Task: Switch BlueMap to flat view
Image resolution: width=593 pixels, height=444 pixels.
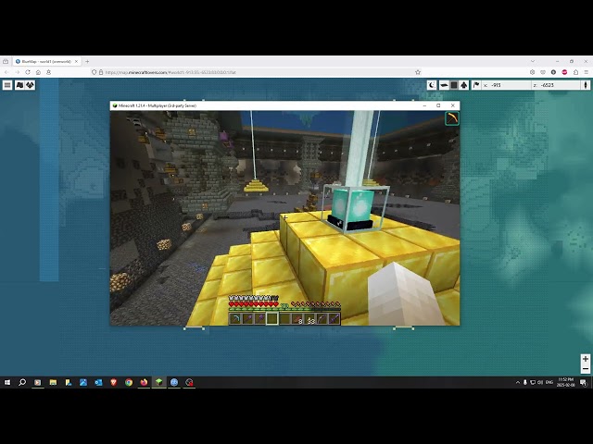Action: (x=454, y=85)
